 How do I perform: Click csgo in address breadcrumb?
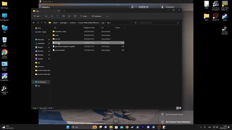(103, 23)
